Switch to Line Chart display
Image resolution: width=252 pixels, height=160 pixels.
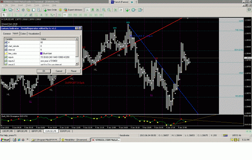[98, 10]
